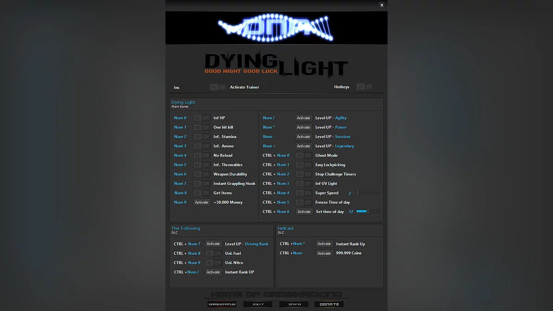Toggle Freeze Time of day
Screen dimensions: 553x311
(x=304, y=202)
